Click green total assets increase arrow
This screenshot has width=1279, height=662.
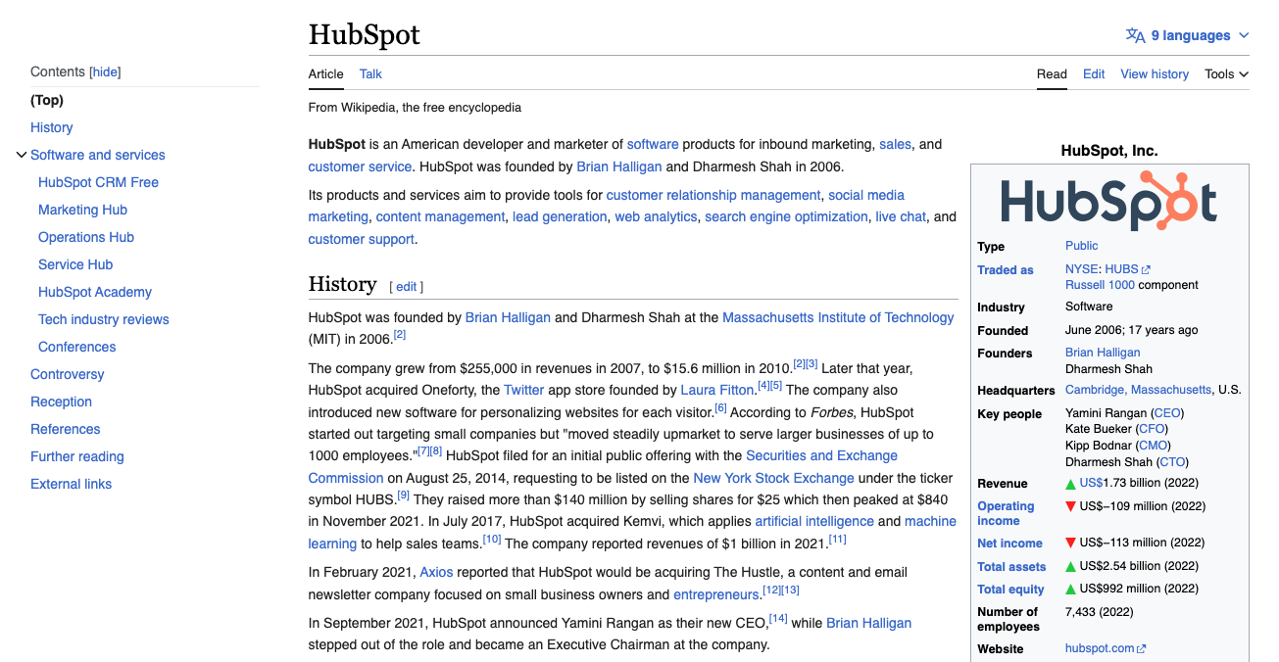(x=1071, y=566)
